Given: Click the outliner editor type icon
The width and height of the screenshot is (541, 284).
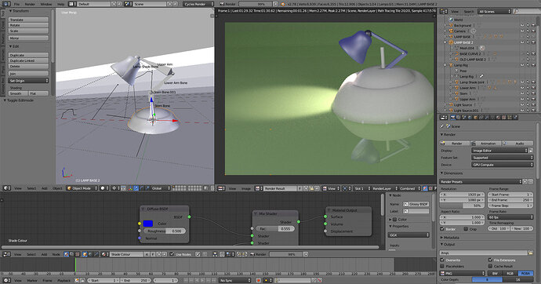Looking at the screenshot, I should click(444, 12).
